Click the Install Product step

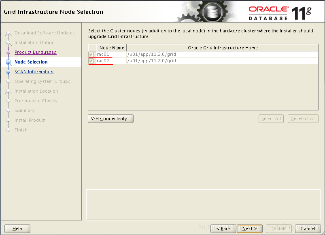pos(30,120)
